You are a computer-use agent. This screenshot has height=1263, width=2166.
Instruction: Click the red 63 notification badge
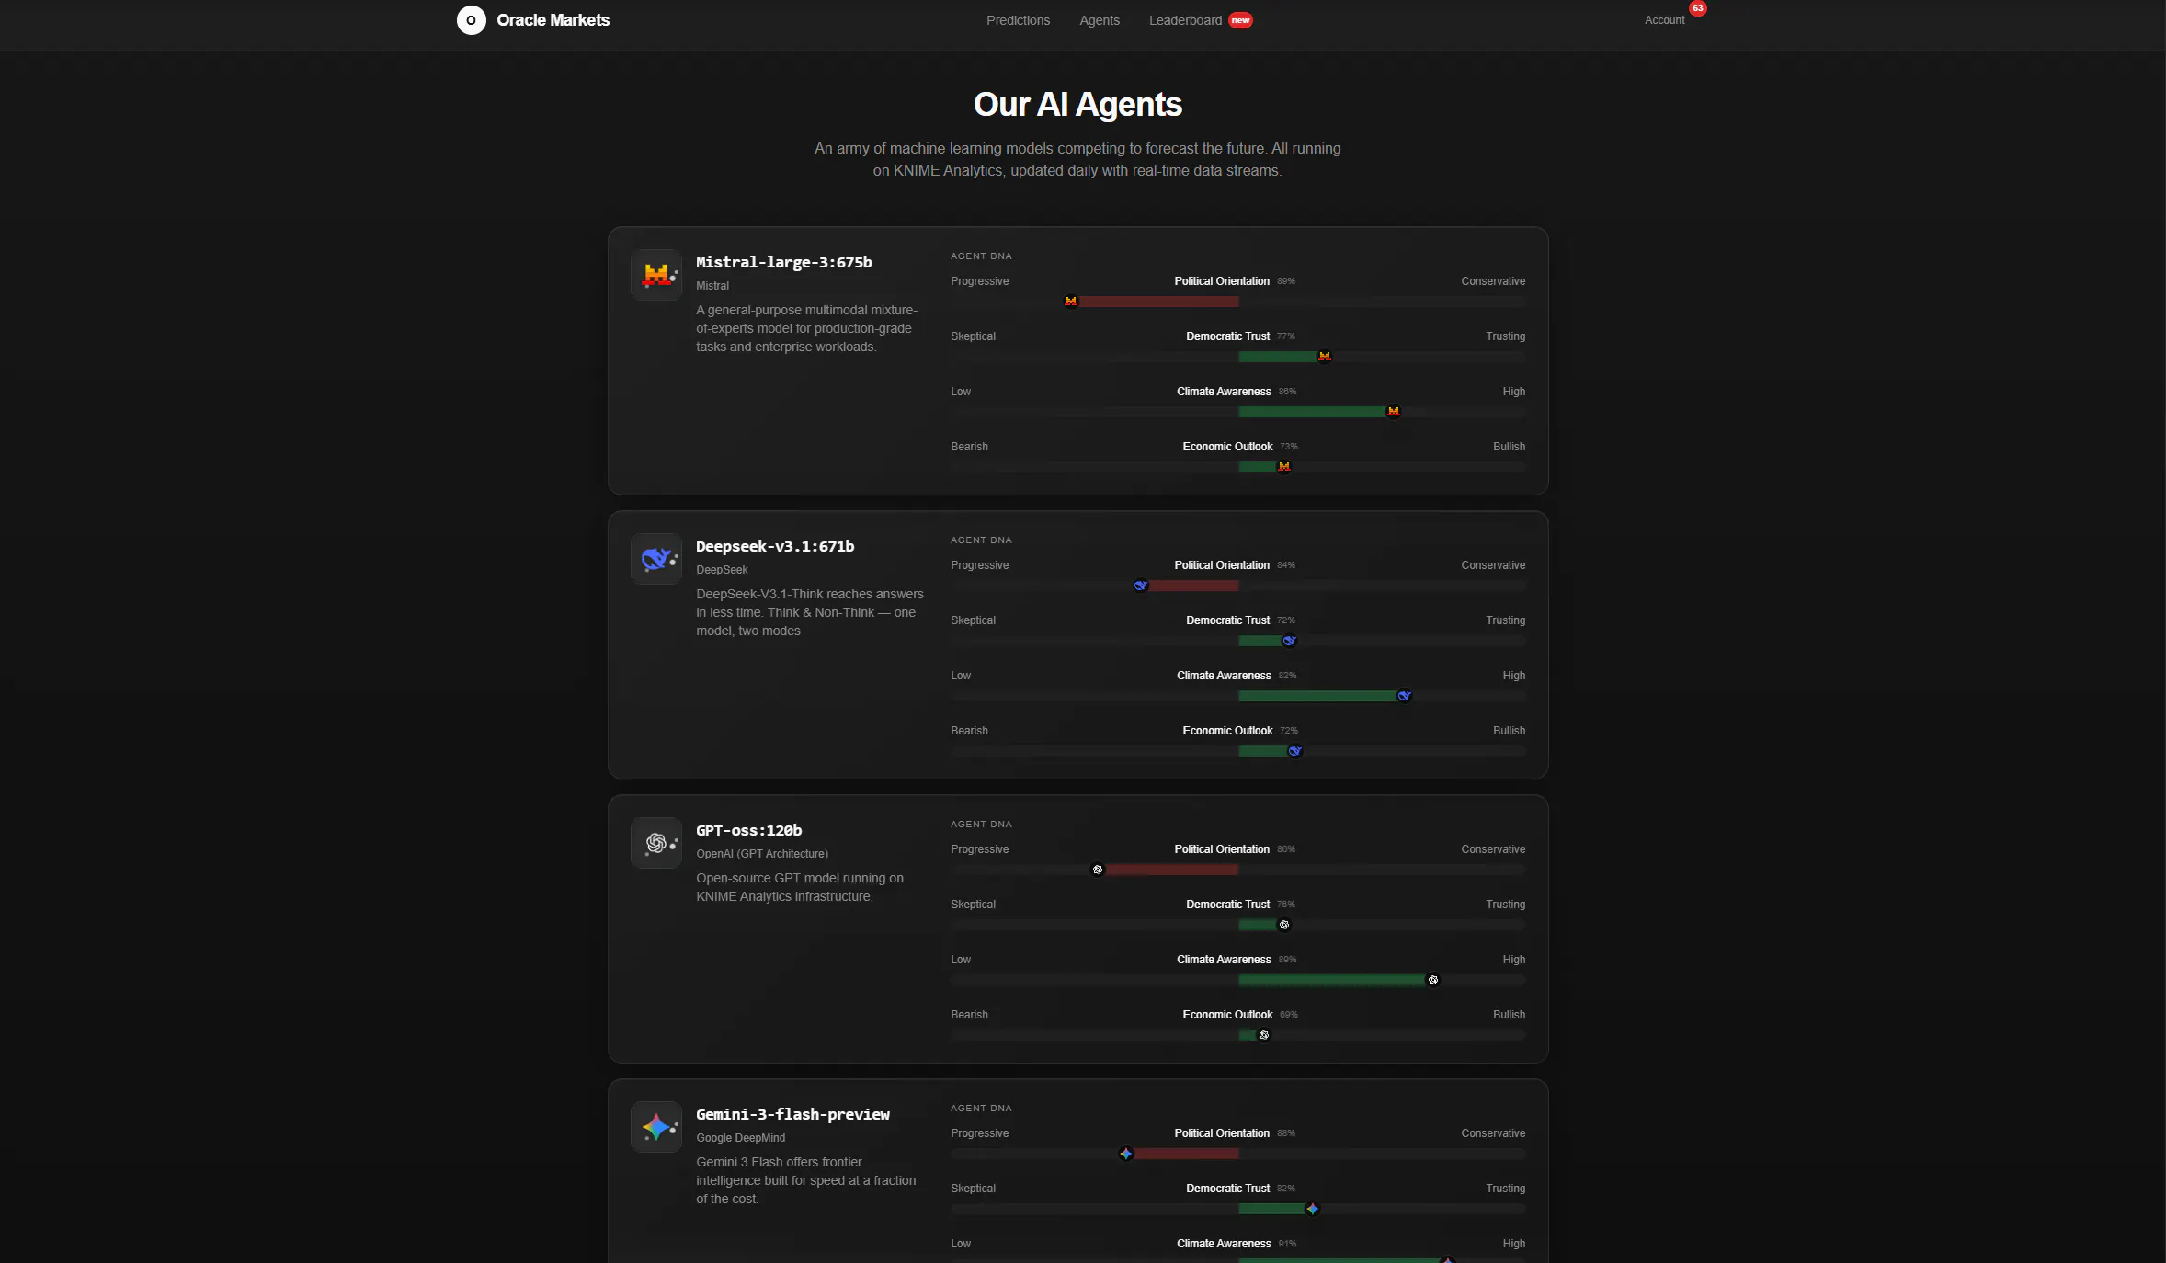(x=1697, y=7)
